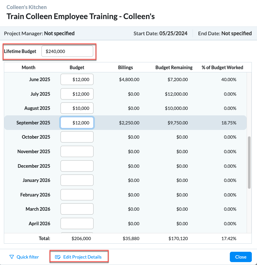The height and width of the screenshot is (265, 257).
Task: Click the Start Date 05/25/2024 value
Action: point(173,33)
